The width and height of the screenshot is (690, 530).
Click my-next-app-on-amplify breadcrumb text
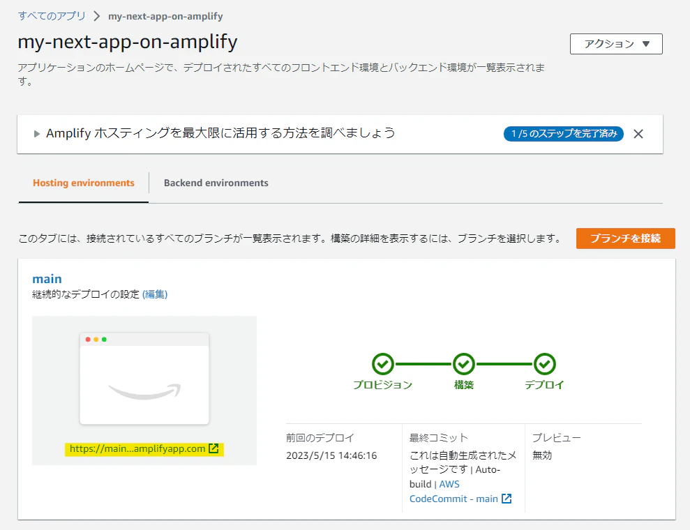point(165,16)
